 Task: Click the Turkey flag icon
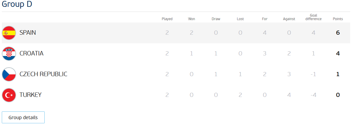(x=9, y=95)
